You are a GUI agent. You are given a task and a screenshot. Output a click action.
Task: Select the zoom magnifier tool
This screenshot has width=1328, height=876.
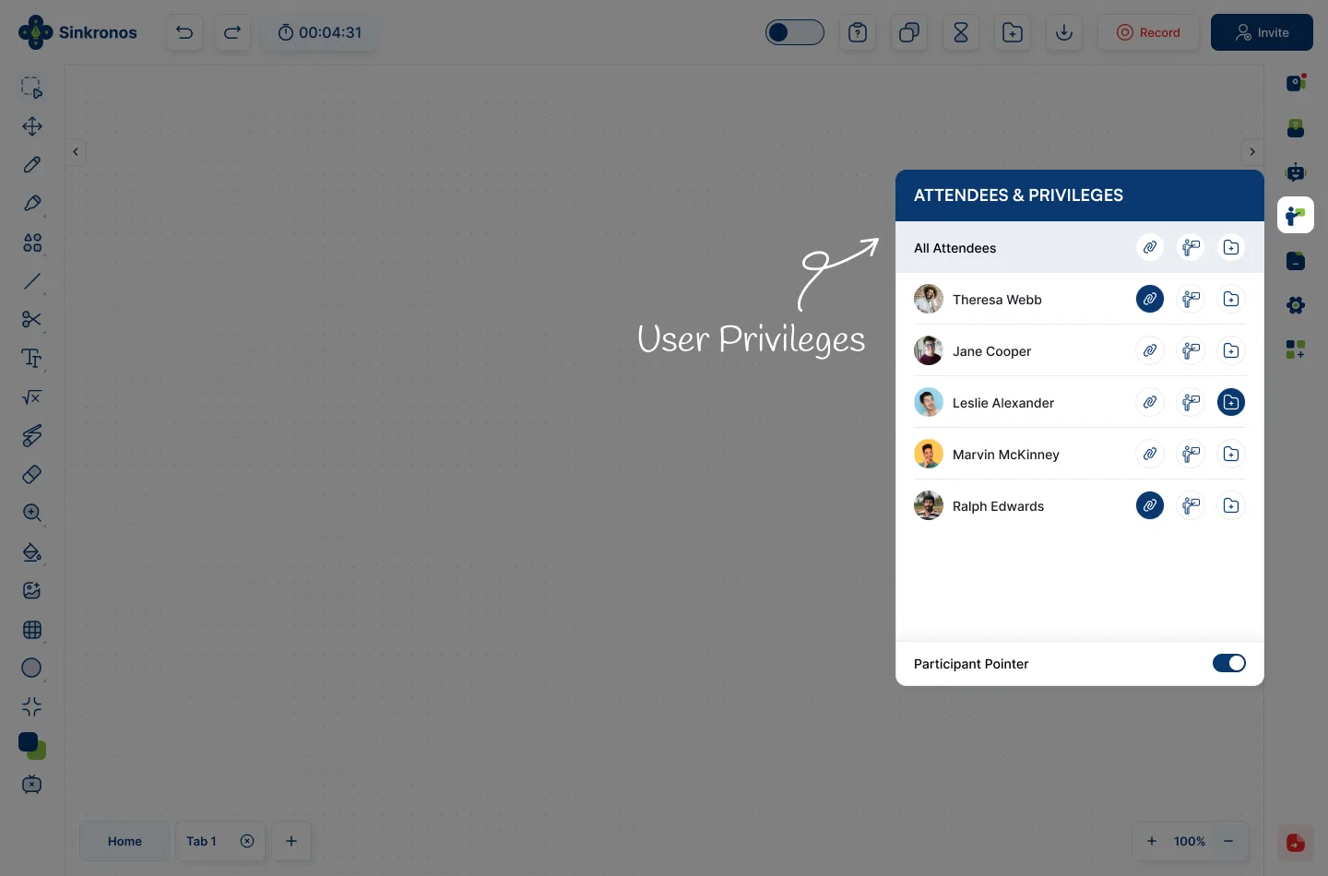click(32, 513)
